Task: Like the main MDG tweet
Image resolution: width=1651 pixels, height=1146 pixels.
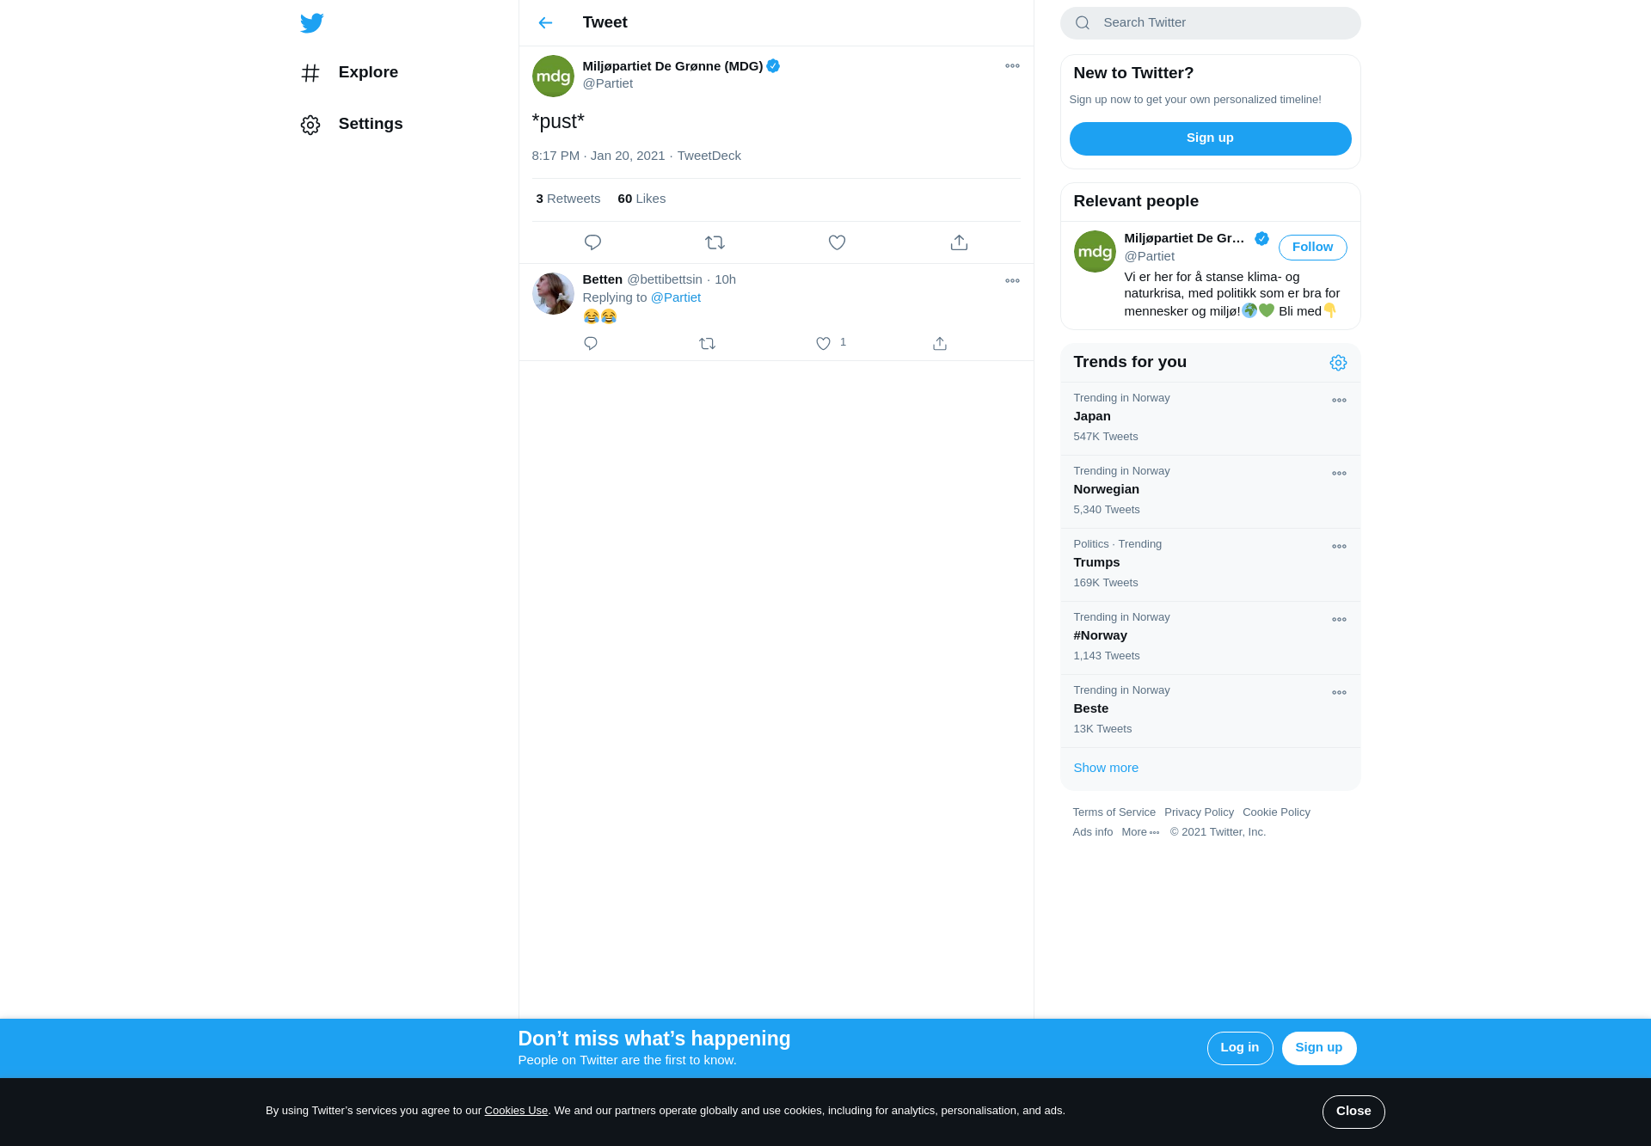Action: 837,242
